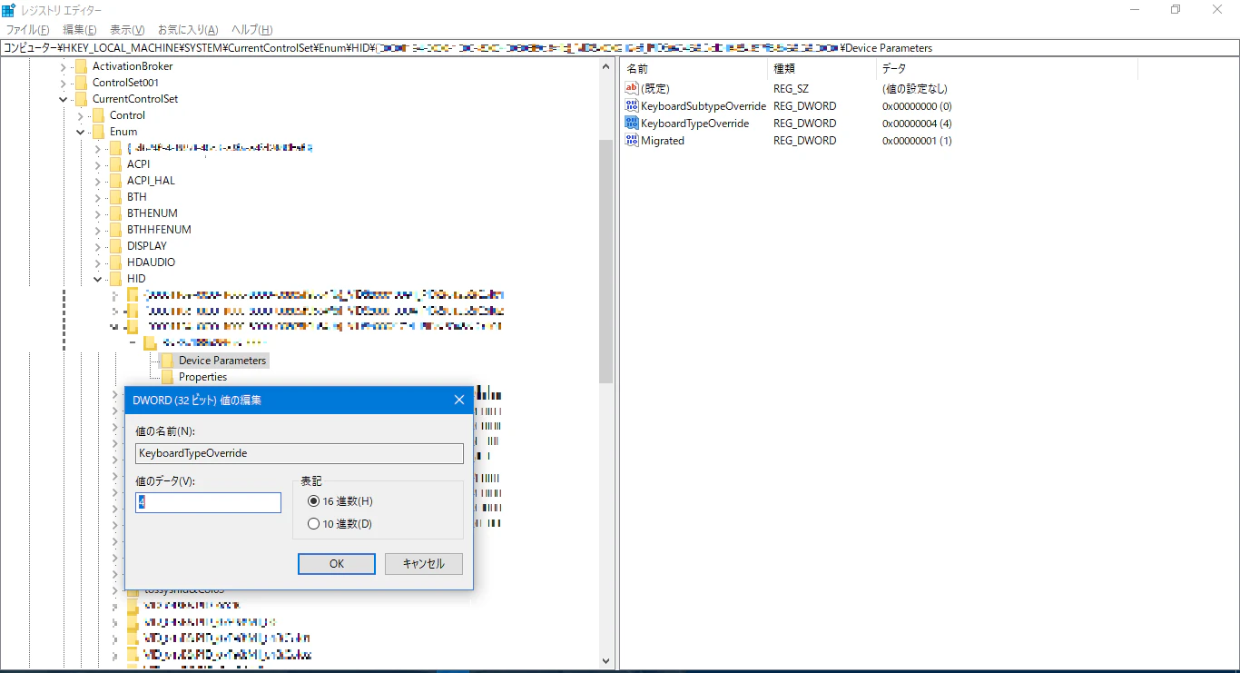This screenshot has height=673, width=1240.
Task: Select the Properties folder icon
Action: pyautogui.click(x=167, y=377)
